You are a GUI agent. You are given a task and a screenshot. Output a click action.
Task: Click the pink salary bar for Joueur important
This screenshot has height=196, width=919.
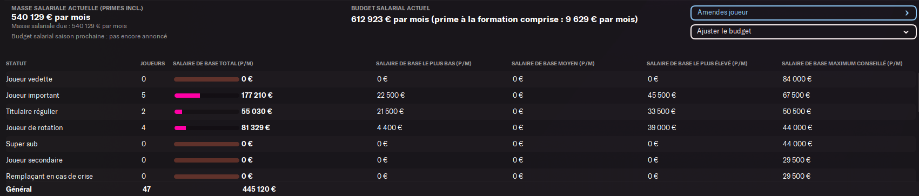tap(187, 96)
